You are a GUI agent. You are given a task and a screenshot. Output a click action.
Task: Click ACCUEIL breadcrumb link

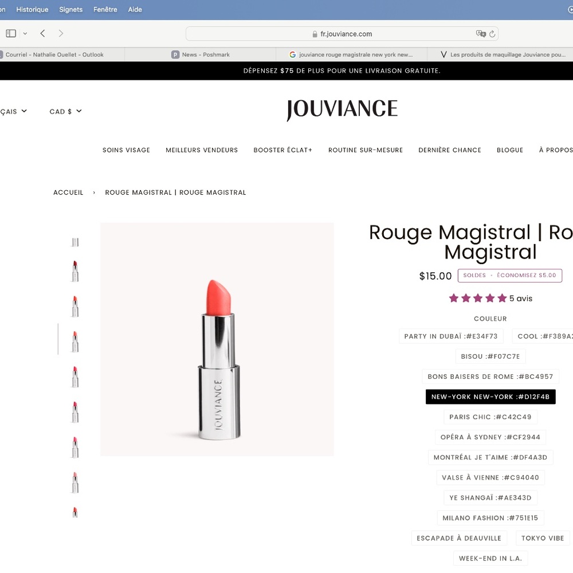click(68, 193)
